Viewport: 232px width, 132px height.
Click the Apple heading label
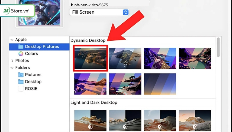pos(21,40)
